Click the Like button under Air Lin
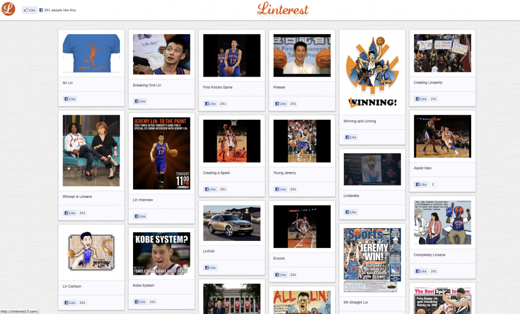520x314 pixels. 70,99
